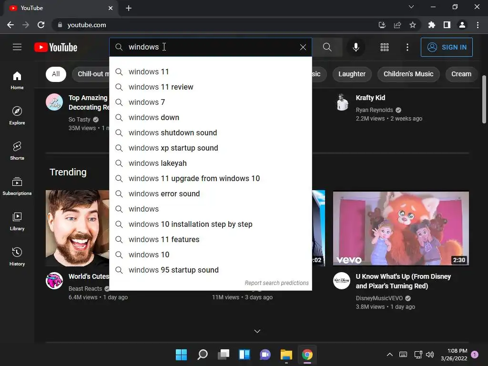Open "U Know What's Up" video title
488x366 pixels.
(x=403, y=281)
